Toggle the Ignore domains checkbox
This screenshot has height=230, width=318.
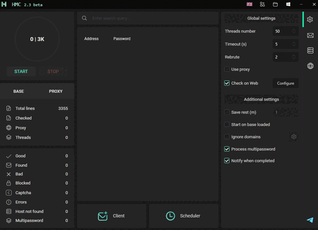pyautogui.click(x=227, y=137)
